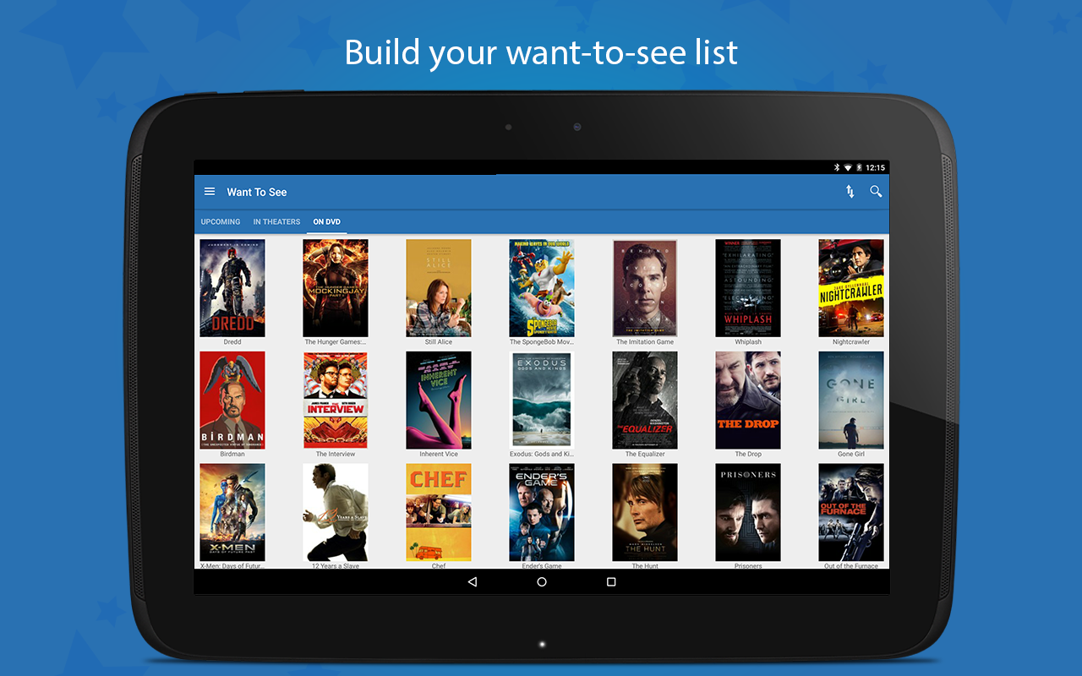Click the 'Inherent Vice' caption text

click(x=439, y=454)
